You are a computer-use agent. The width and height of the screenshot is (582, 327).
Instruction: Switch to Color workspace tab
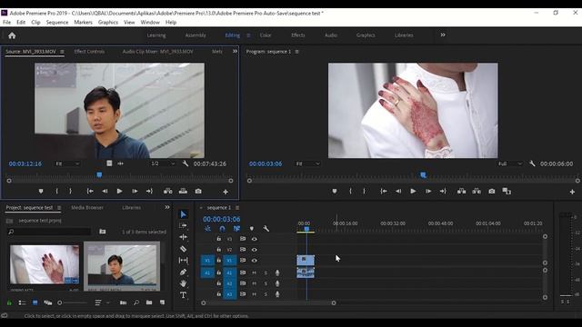click(x=266, y=35)
